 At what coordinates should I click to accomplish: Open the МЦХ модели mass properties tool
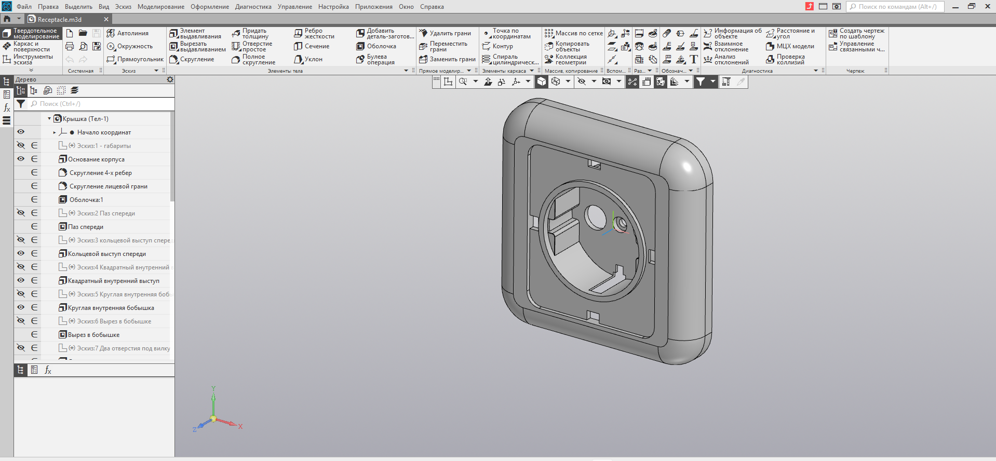tap(790, 46)
